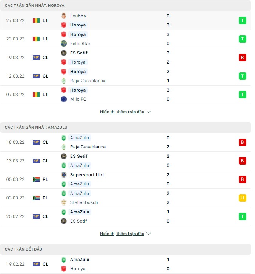The height and width of the screenshot is (274, 255).
Task: Click the Loubha team crest icon
Action: click(x=64, y=16)
